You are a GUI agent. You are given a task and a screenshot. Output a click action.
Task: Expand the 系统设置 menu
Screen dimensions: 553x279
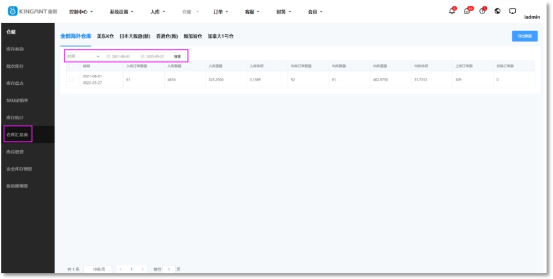tap(121, 12)
